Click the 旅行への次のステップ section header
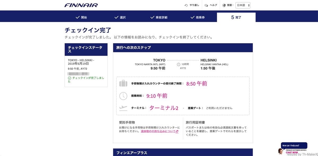This screenshot has width=318, height=156. click(x=183, y=48)
